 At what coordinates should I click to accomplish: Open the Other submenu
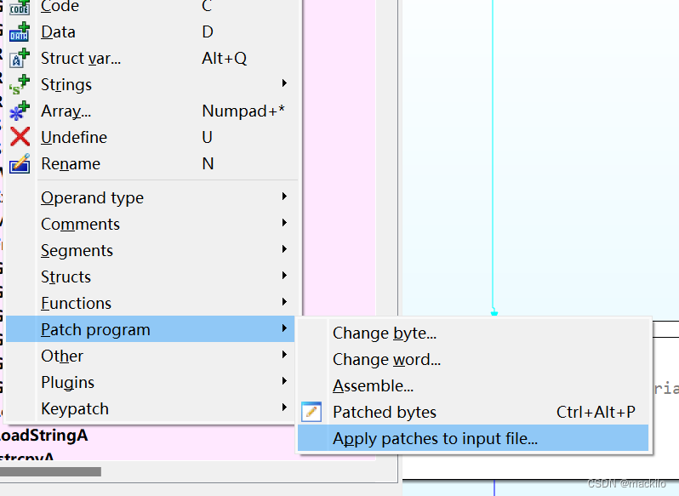151,356
